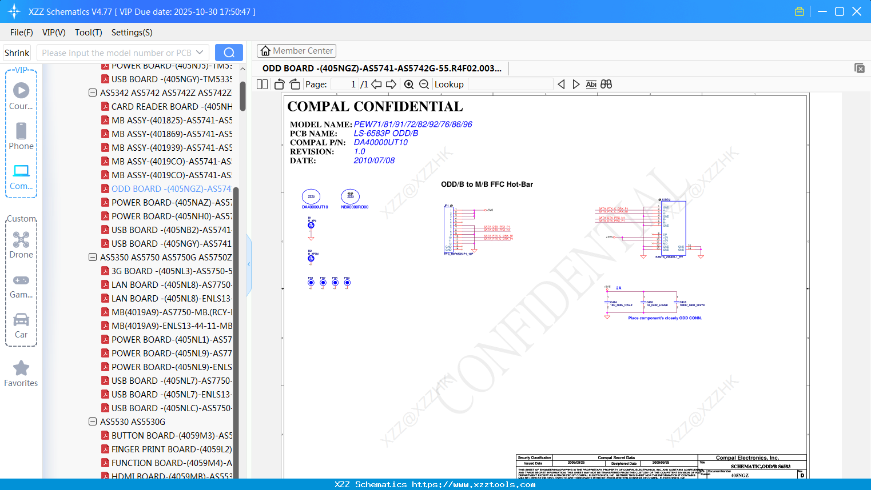Open the File(F) menu
The image size is (871, 490).
[x=22, y=33]
